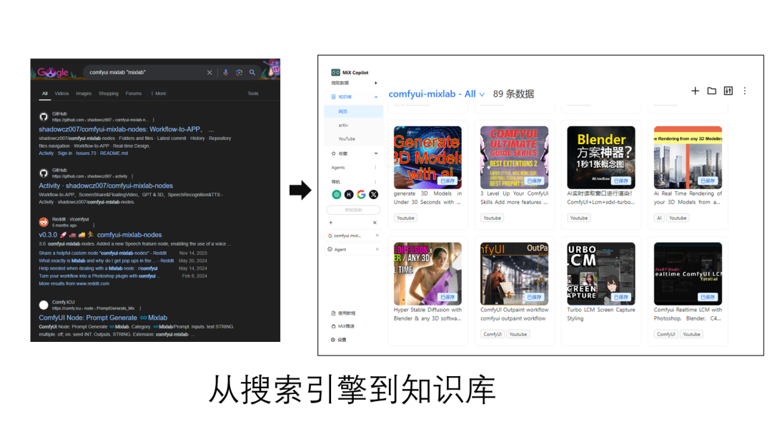This screenshot has width=772, height=434.
Task: Select the All results tab
Action: [x=45, y=94]
